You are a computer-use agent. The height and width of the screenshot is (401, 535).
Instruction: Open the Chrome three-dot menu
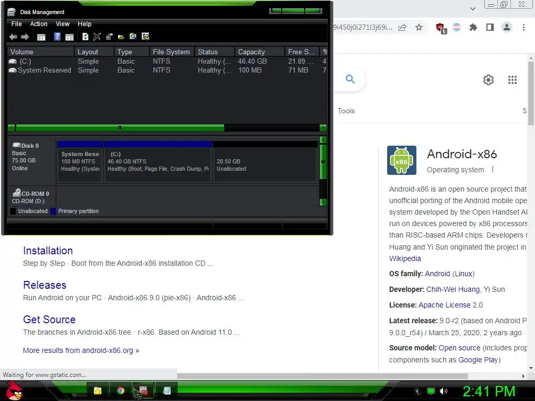click(x=524, y=27)
